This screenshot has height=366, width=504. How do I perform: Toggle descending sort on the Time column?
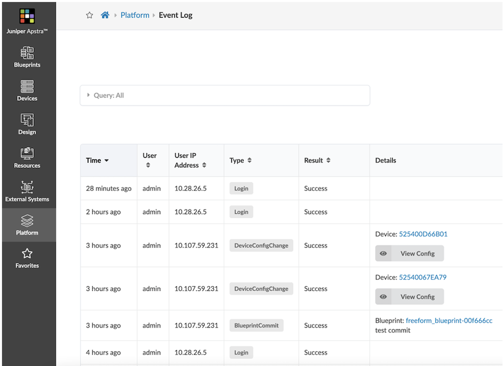point(106,160)
